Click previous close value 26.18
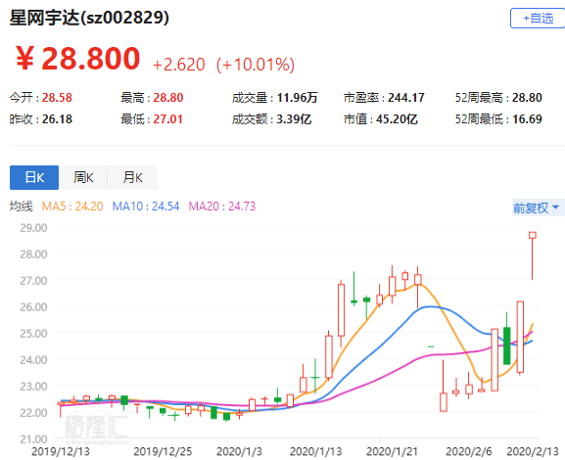Screen dimensions: 565x460 57,119
